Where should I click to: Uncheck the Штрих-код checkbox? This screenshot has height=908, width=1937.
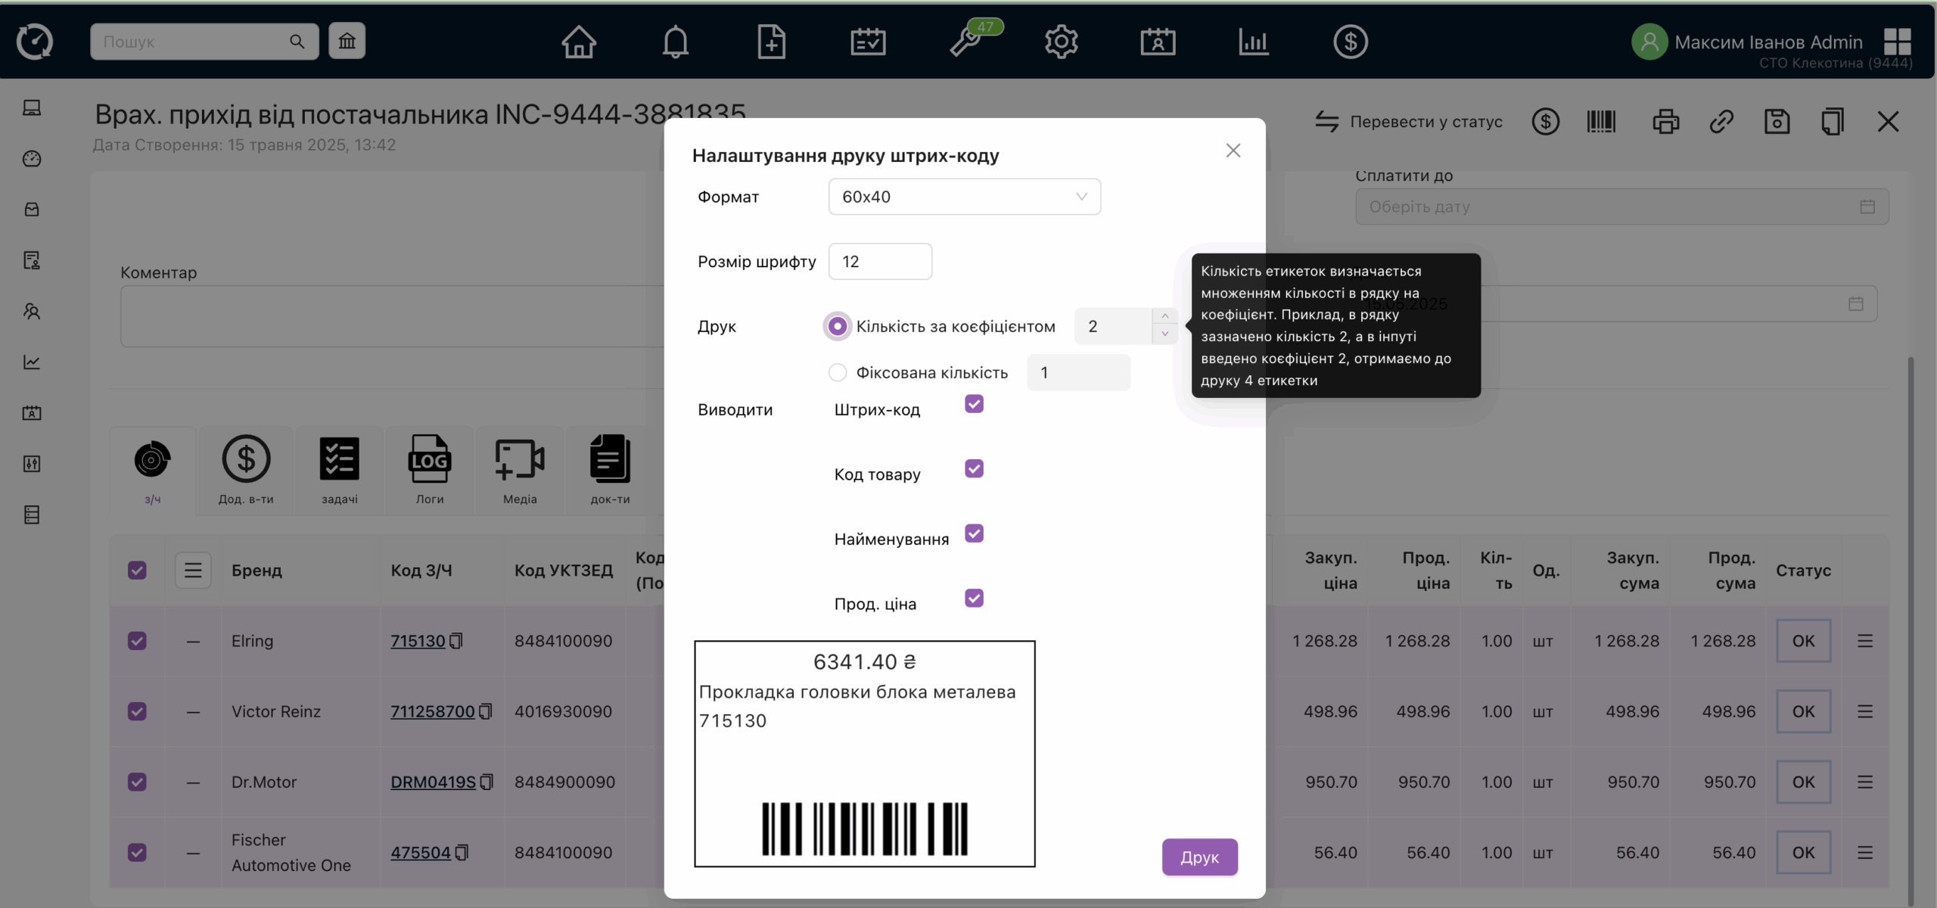tap(974, 404)
